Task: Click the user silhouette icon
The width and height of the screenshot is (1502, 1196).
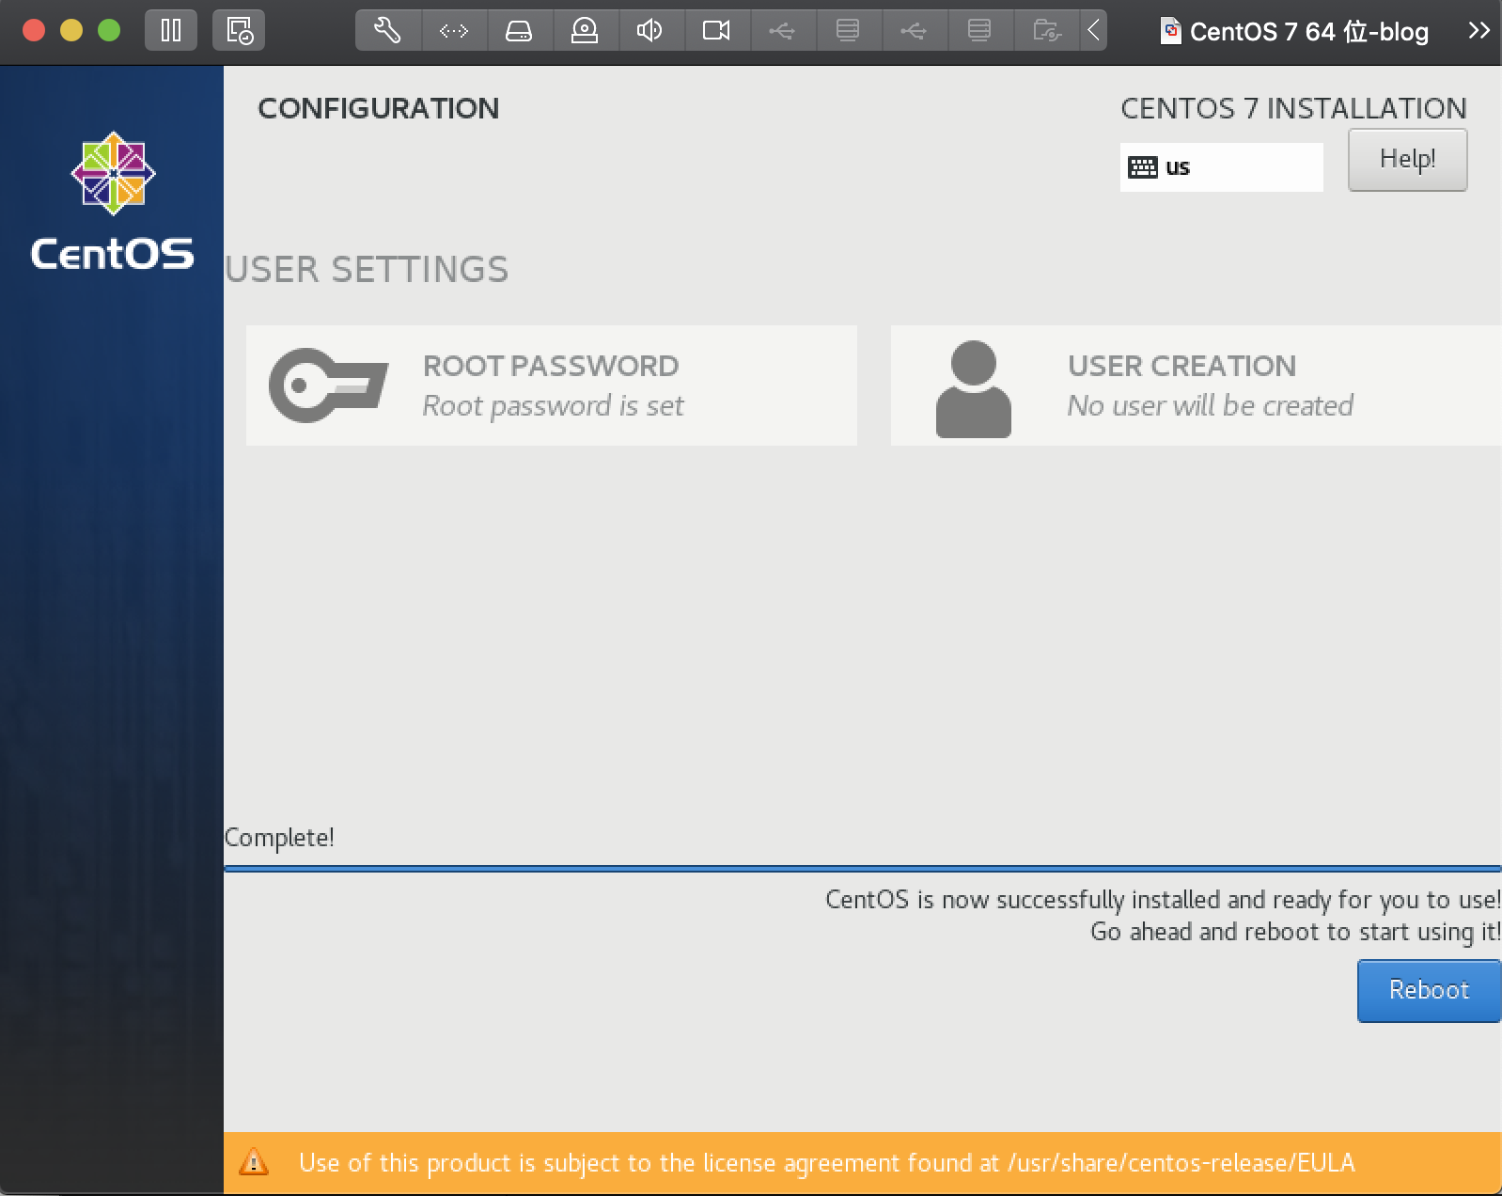Action: click(x=973, y=388)
